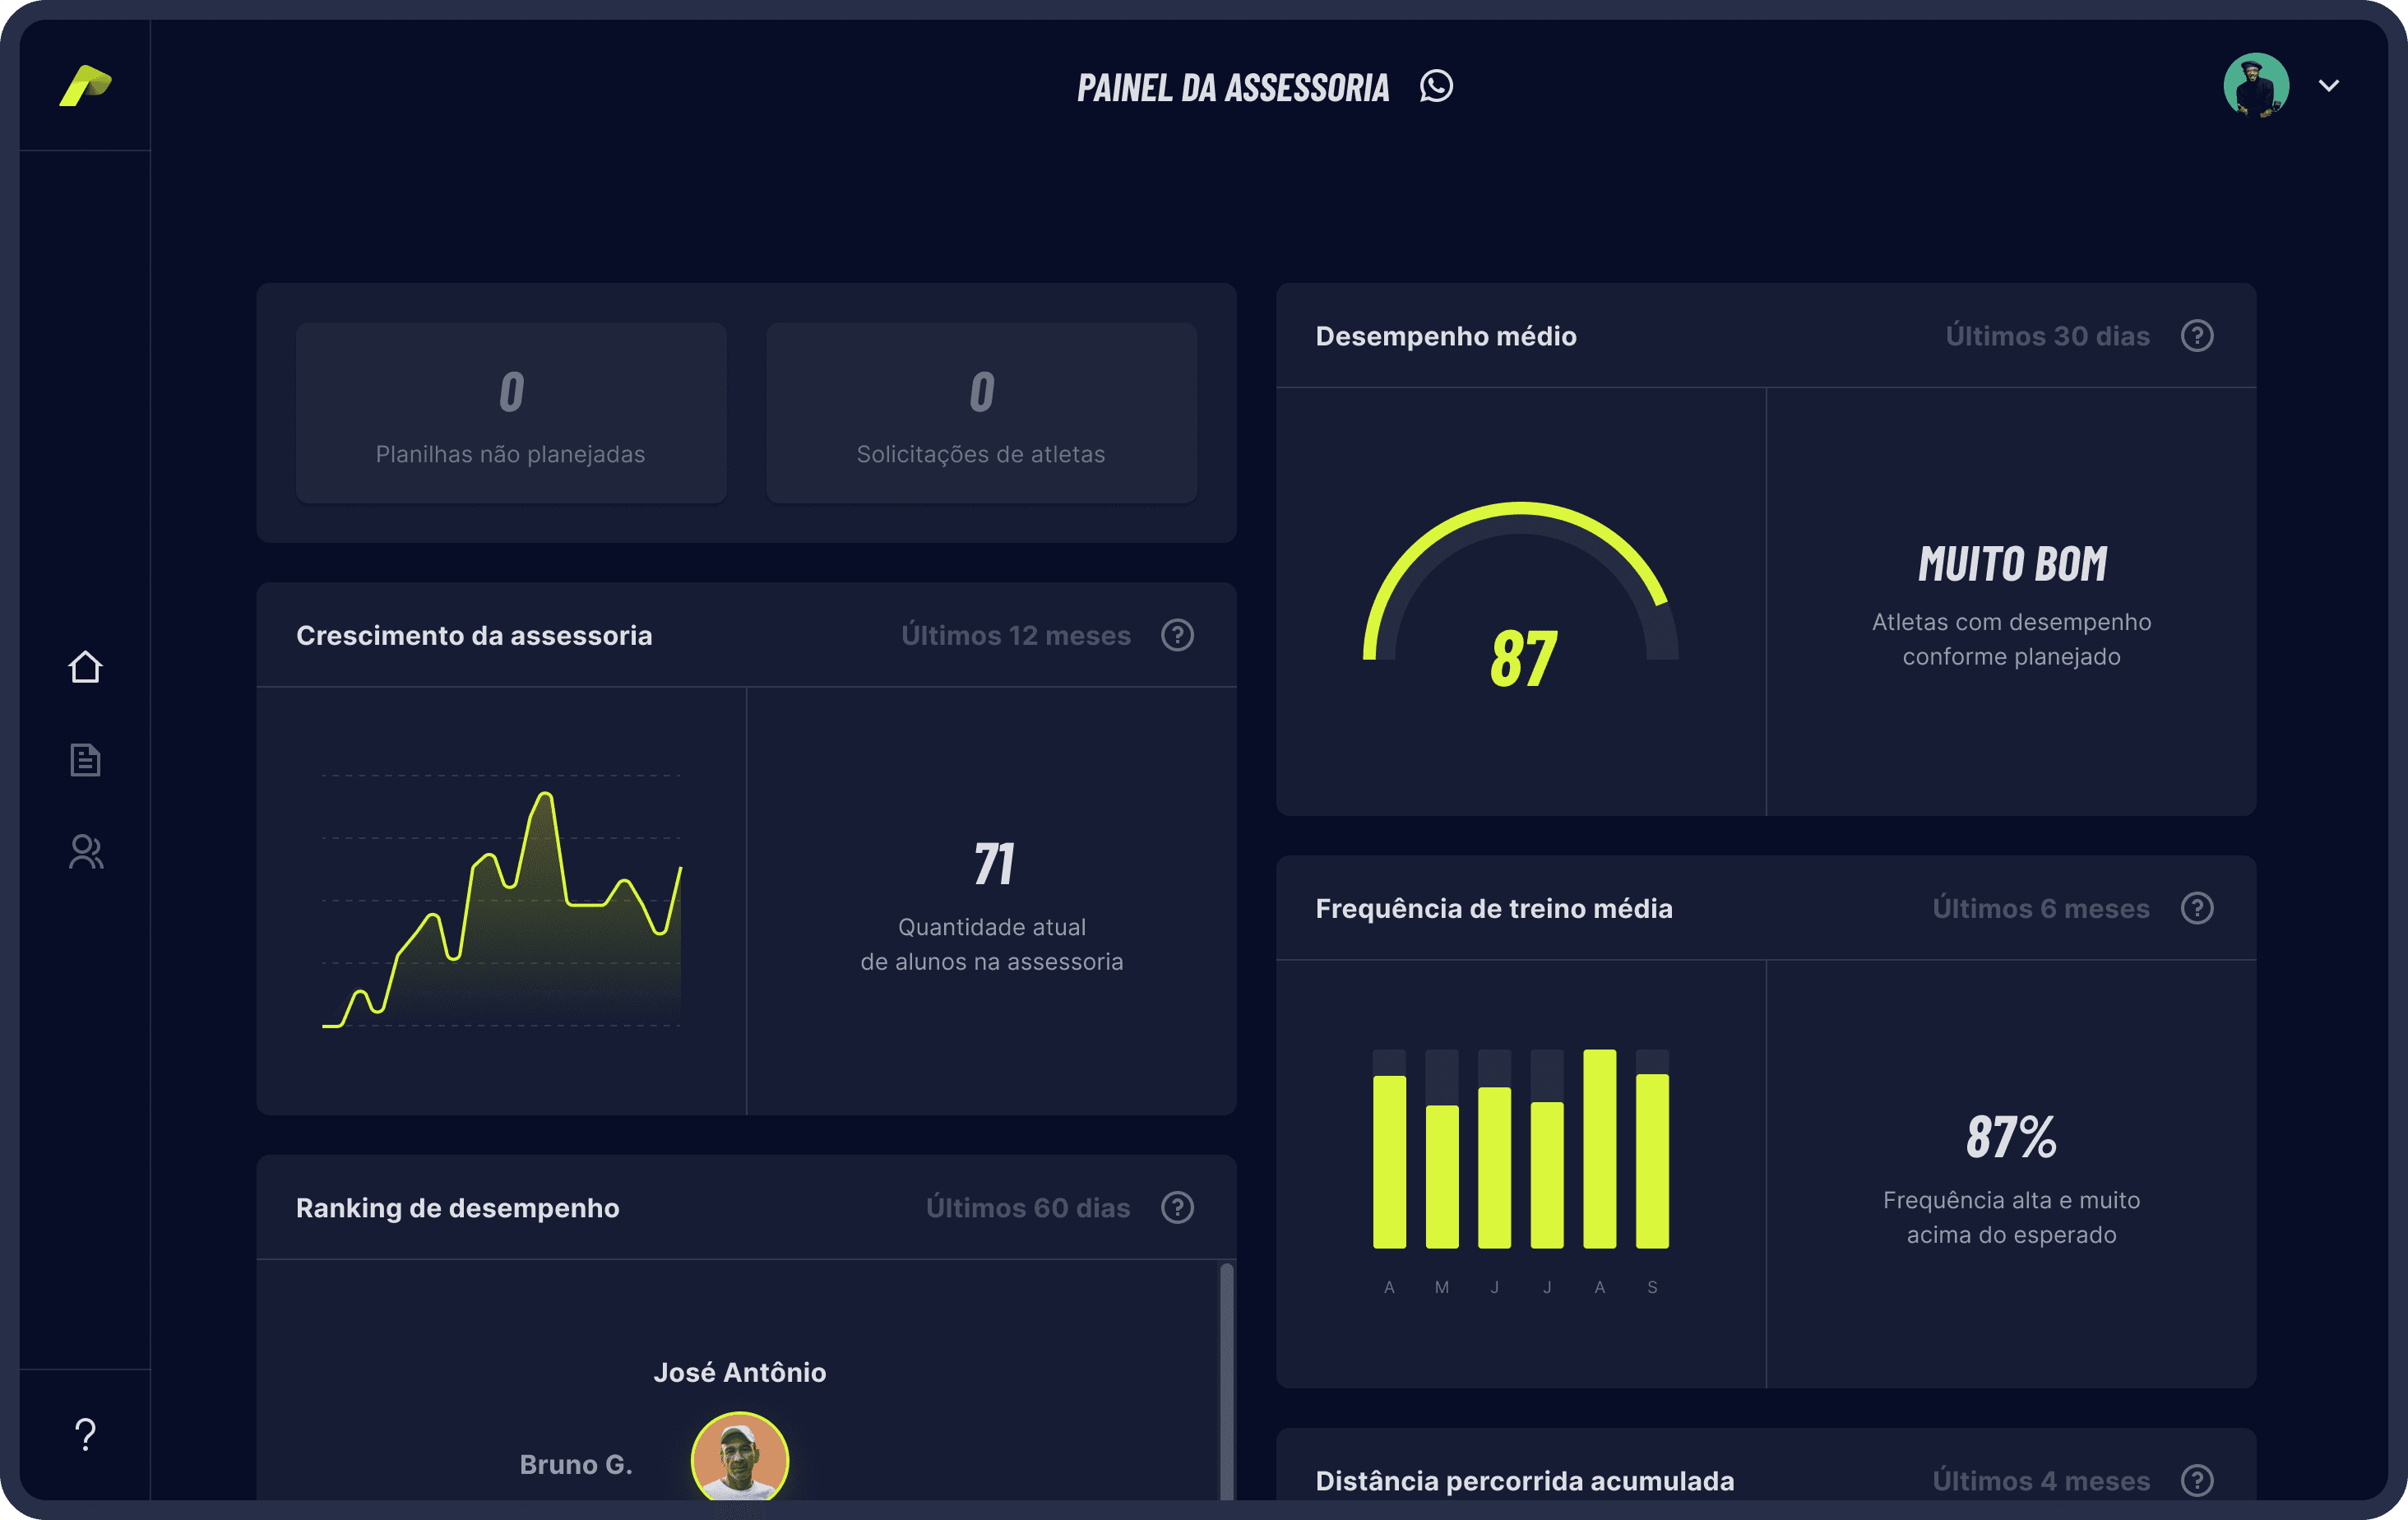
Task: Show help for Crescimento da assessoria
Action: pyautogui.click(x=1177, y=635)
